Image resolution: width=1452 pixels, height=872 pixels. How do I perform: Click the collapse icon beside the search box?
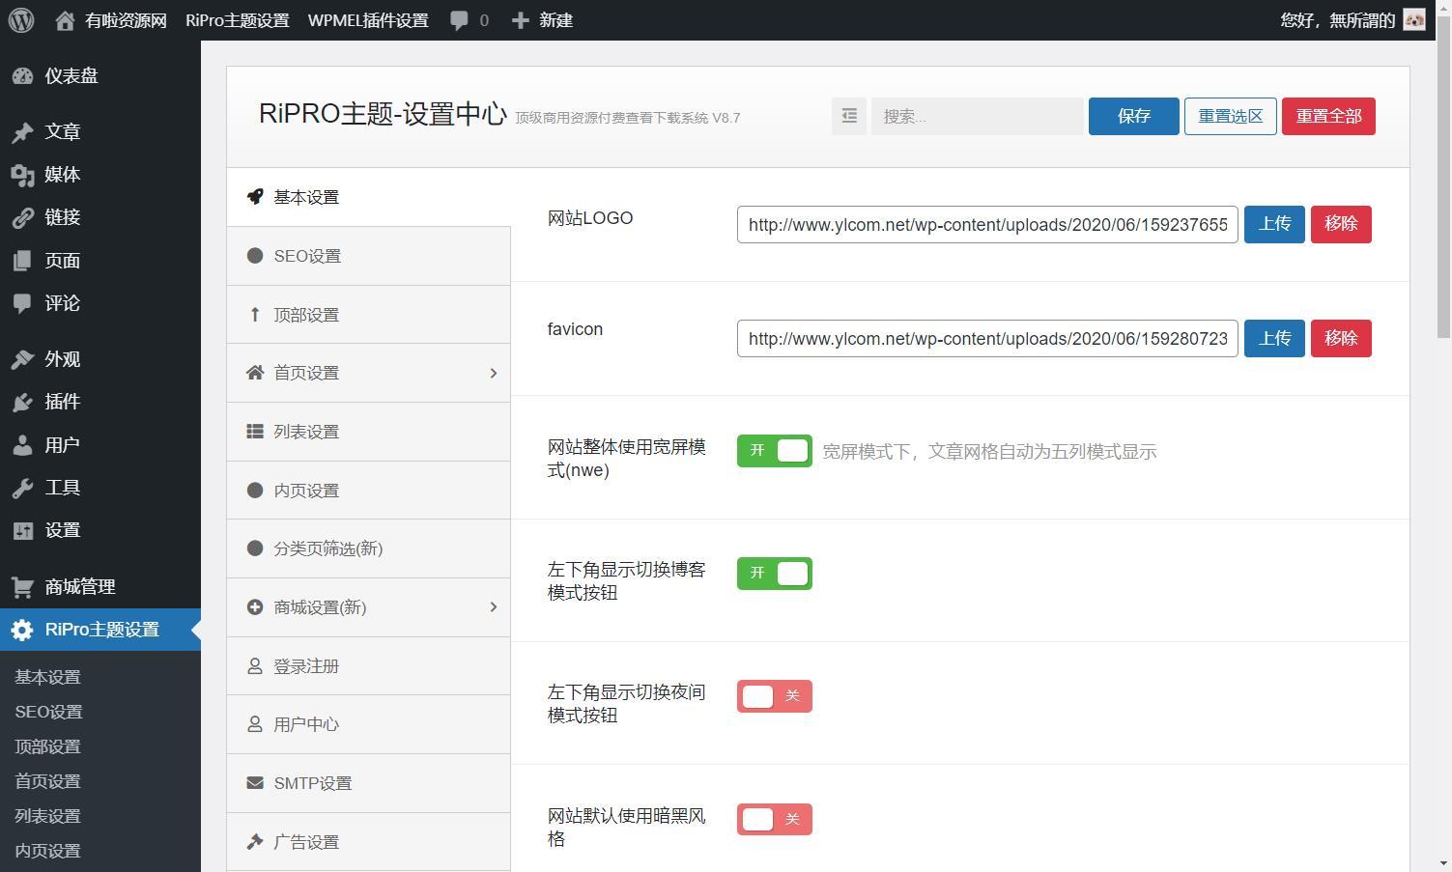(849, 116)
